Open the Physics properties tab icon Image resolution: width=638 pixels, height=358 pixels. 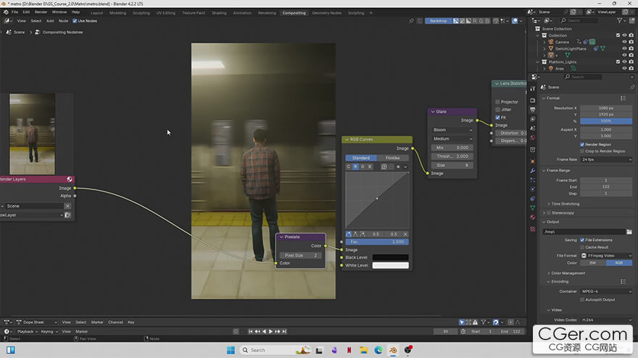533,189
